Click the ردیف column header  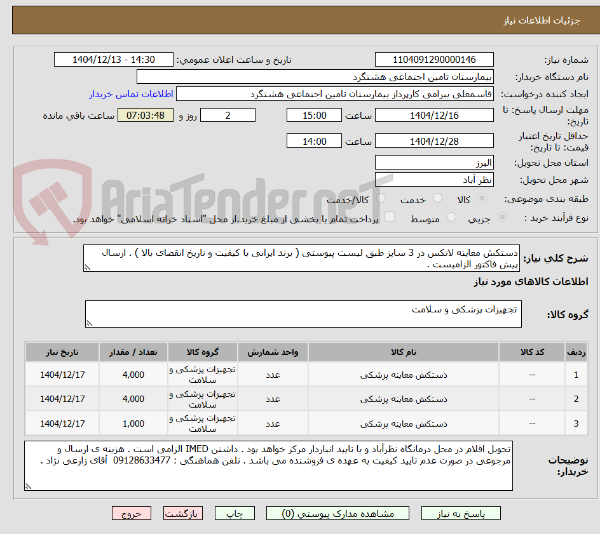point(576,352)
